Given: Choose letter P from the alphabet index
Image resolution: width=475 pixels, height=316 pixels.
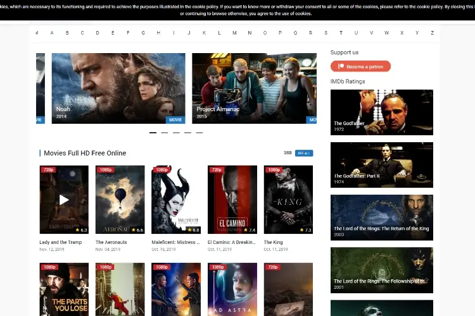Looking at the screenshot, I should 280,33.
